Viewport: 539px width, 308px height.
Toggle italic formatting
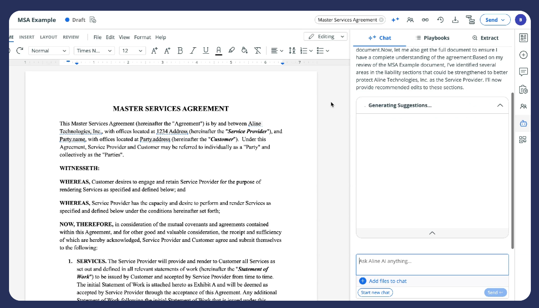(x=193, y=51)
